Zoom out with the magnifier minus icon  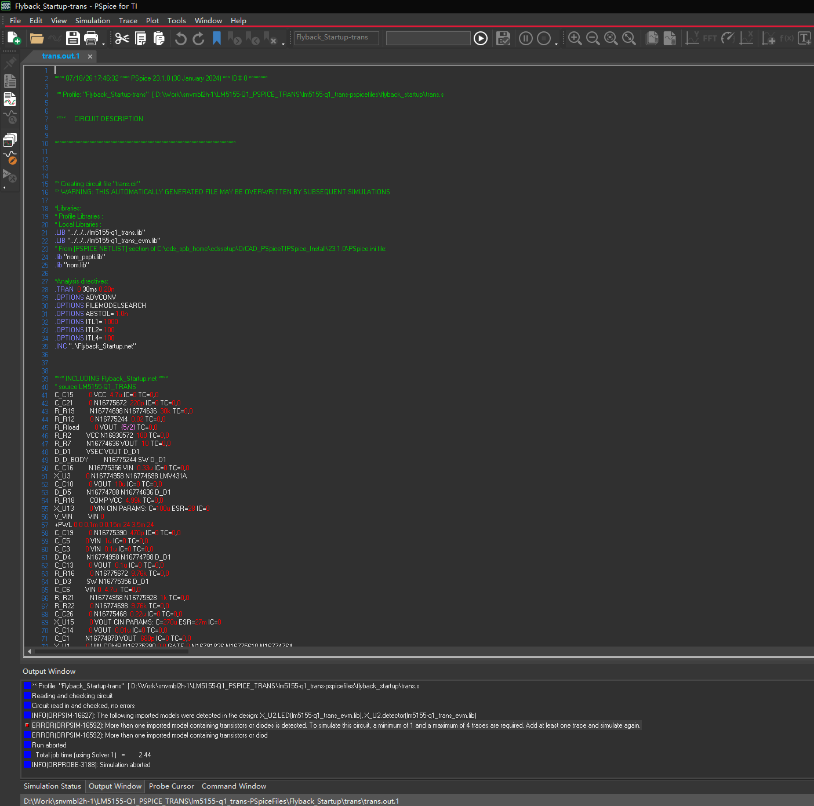(x=593, y=38)
